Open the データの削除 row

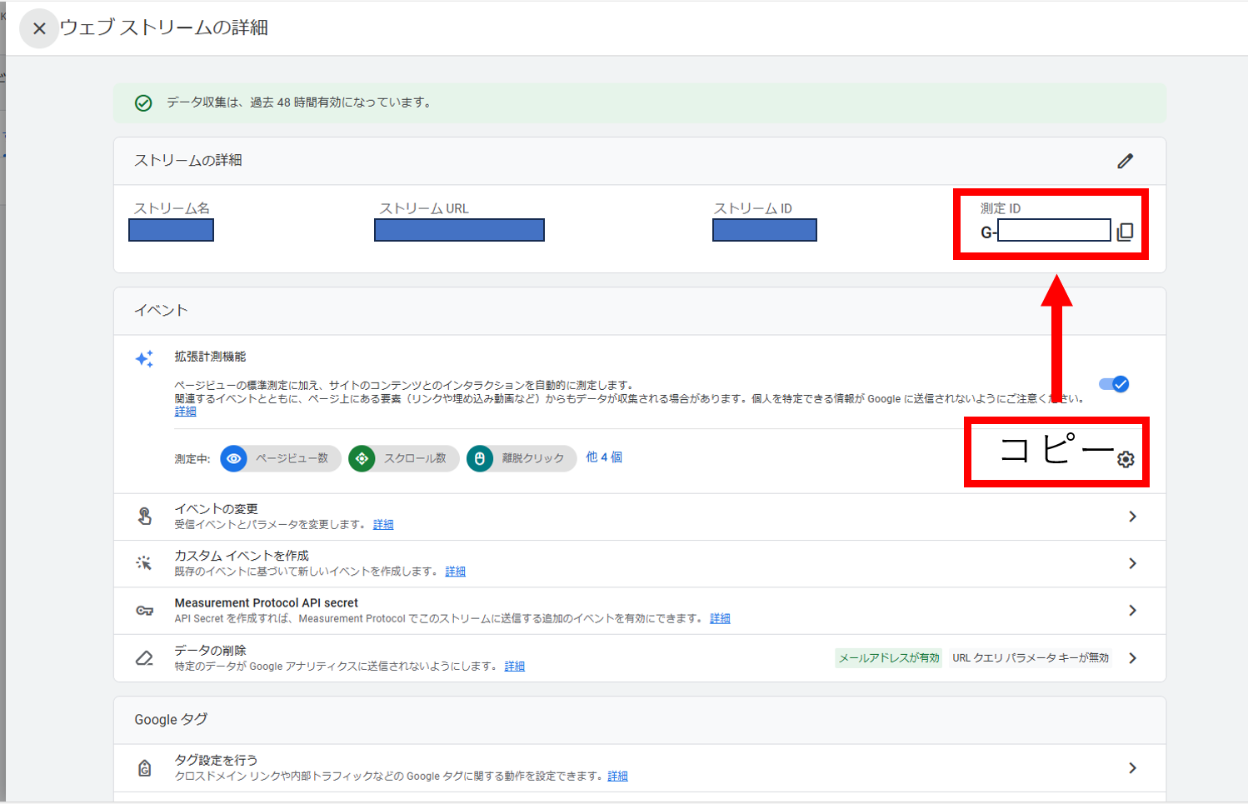1132,658
